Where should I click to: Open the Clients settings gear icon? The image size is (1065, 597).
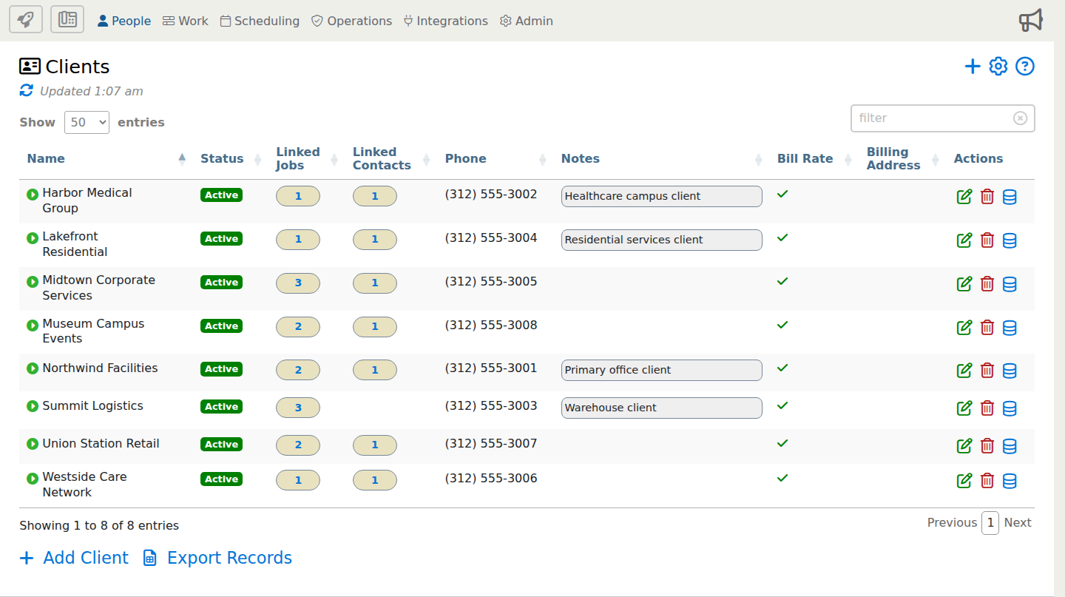998,67
